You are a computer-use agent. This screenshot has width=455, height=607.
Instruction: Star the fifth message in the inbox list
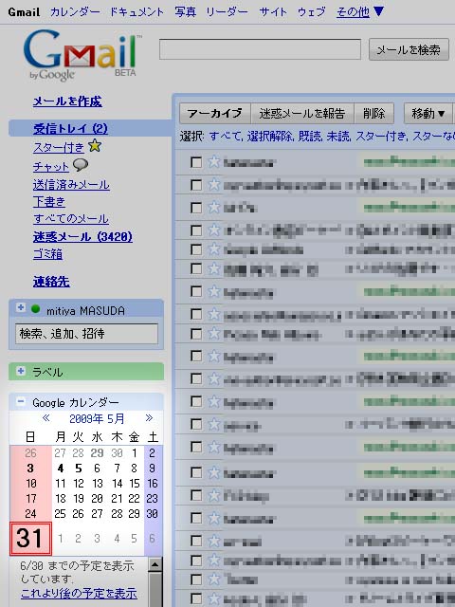(213, 249)
